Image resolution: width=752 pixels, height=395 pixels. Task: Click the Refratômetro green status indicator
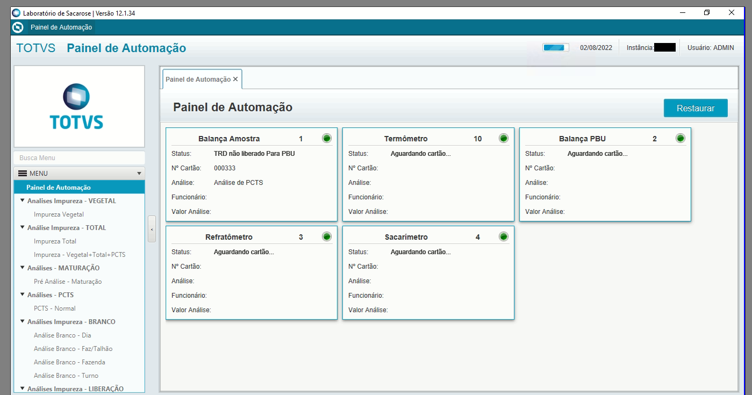tap(327, 236)
